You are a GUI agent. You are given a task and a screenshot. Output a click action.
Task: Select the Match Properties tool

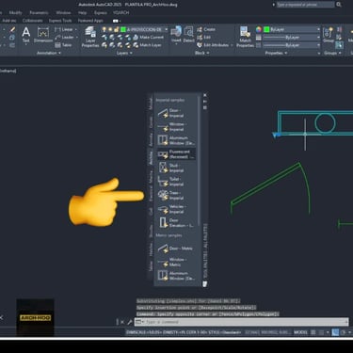(x=245, y=37)
